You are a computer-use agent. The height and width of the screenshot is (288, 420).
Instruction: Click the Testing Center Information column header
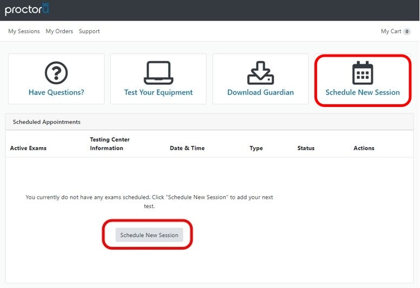coord(110,144)
